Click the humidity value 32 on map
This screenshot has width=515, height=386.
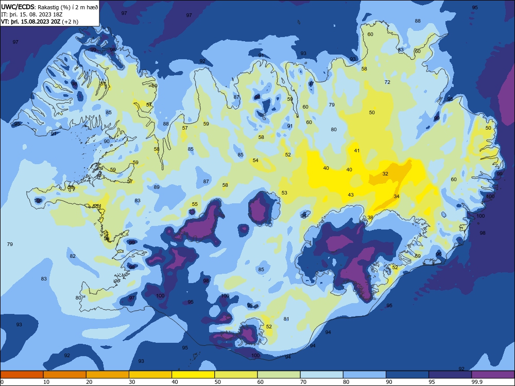(x=385, y=173)
